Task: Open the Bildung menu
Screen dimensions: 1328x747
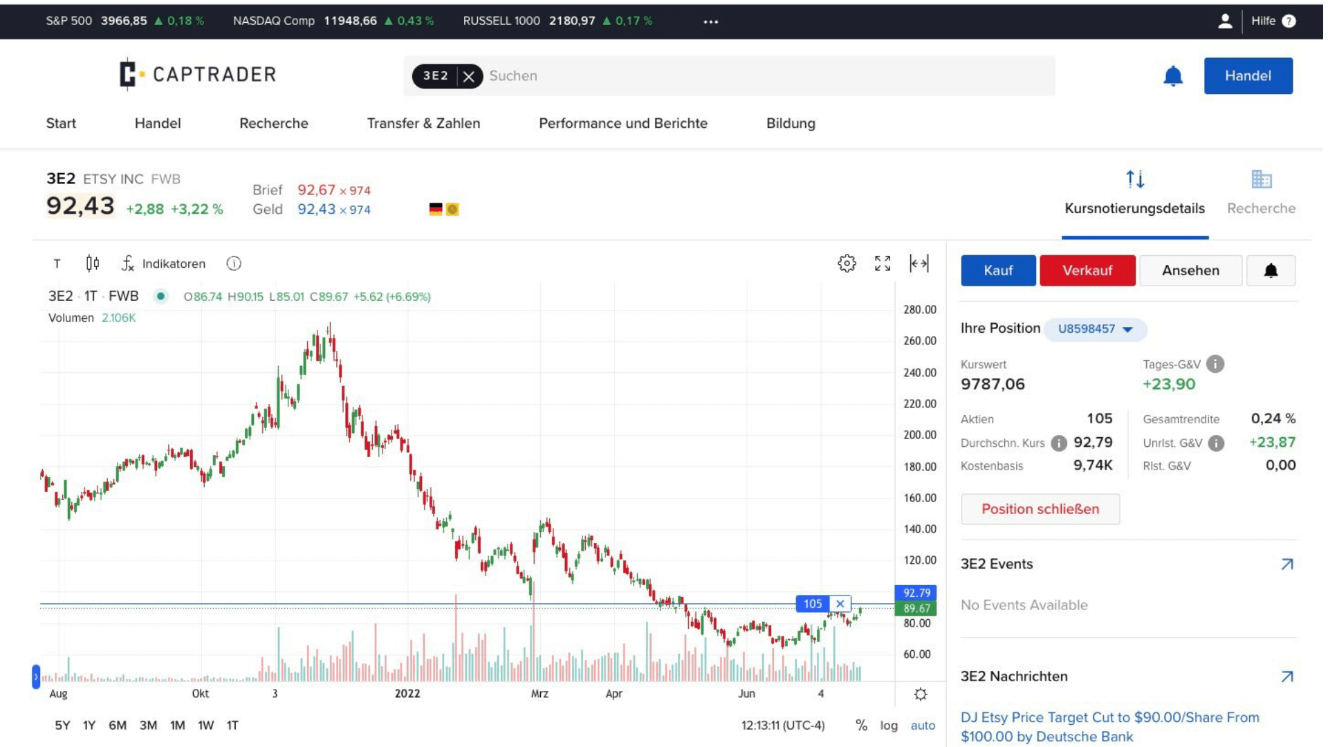Action: (791, 123)
